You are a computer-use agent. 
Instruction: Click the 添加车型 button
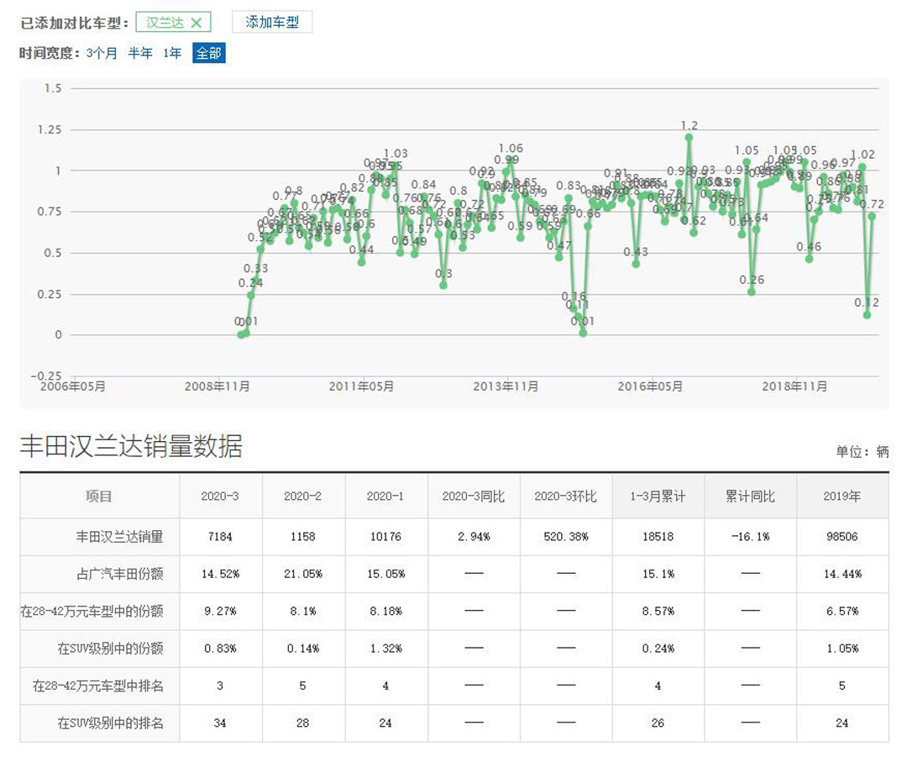272,23
